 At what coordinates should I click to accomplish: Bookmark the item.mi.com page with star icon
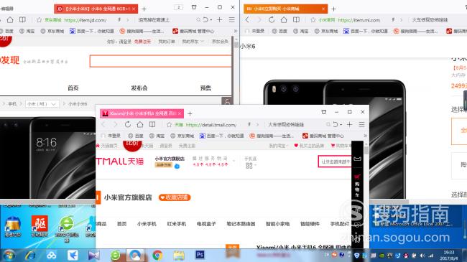pos(313,20)
